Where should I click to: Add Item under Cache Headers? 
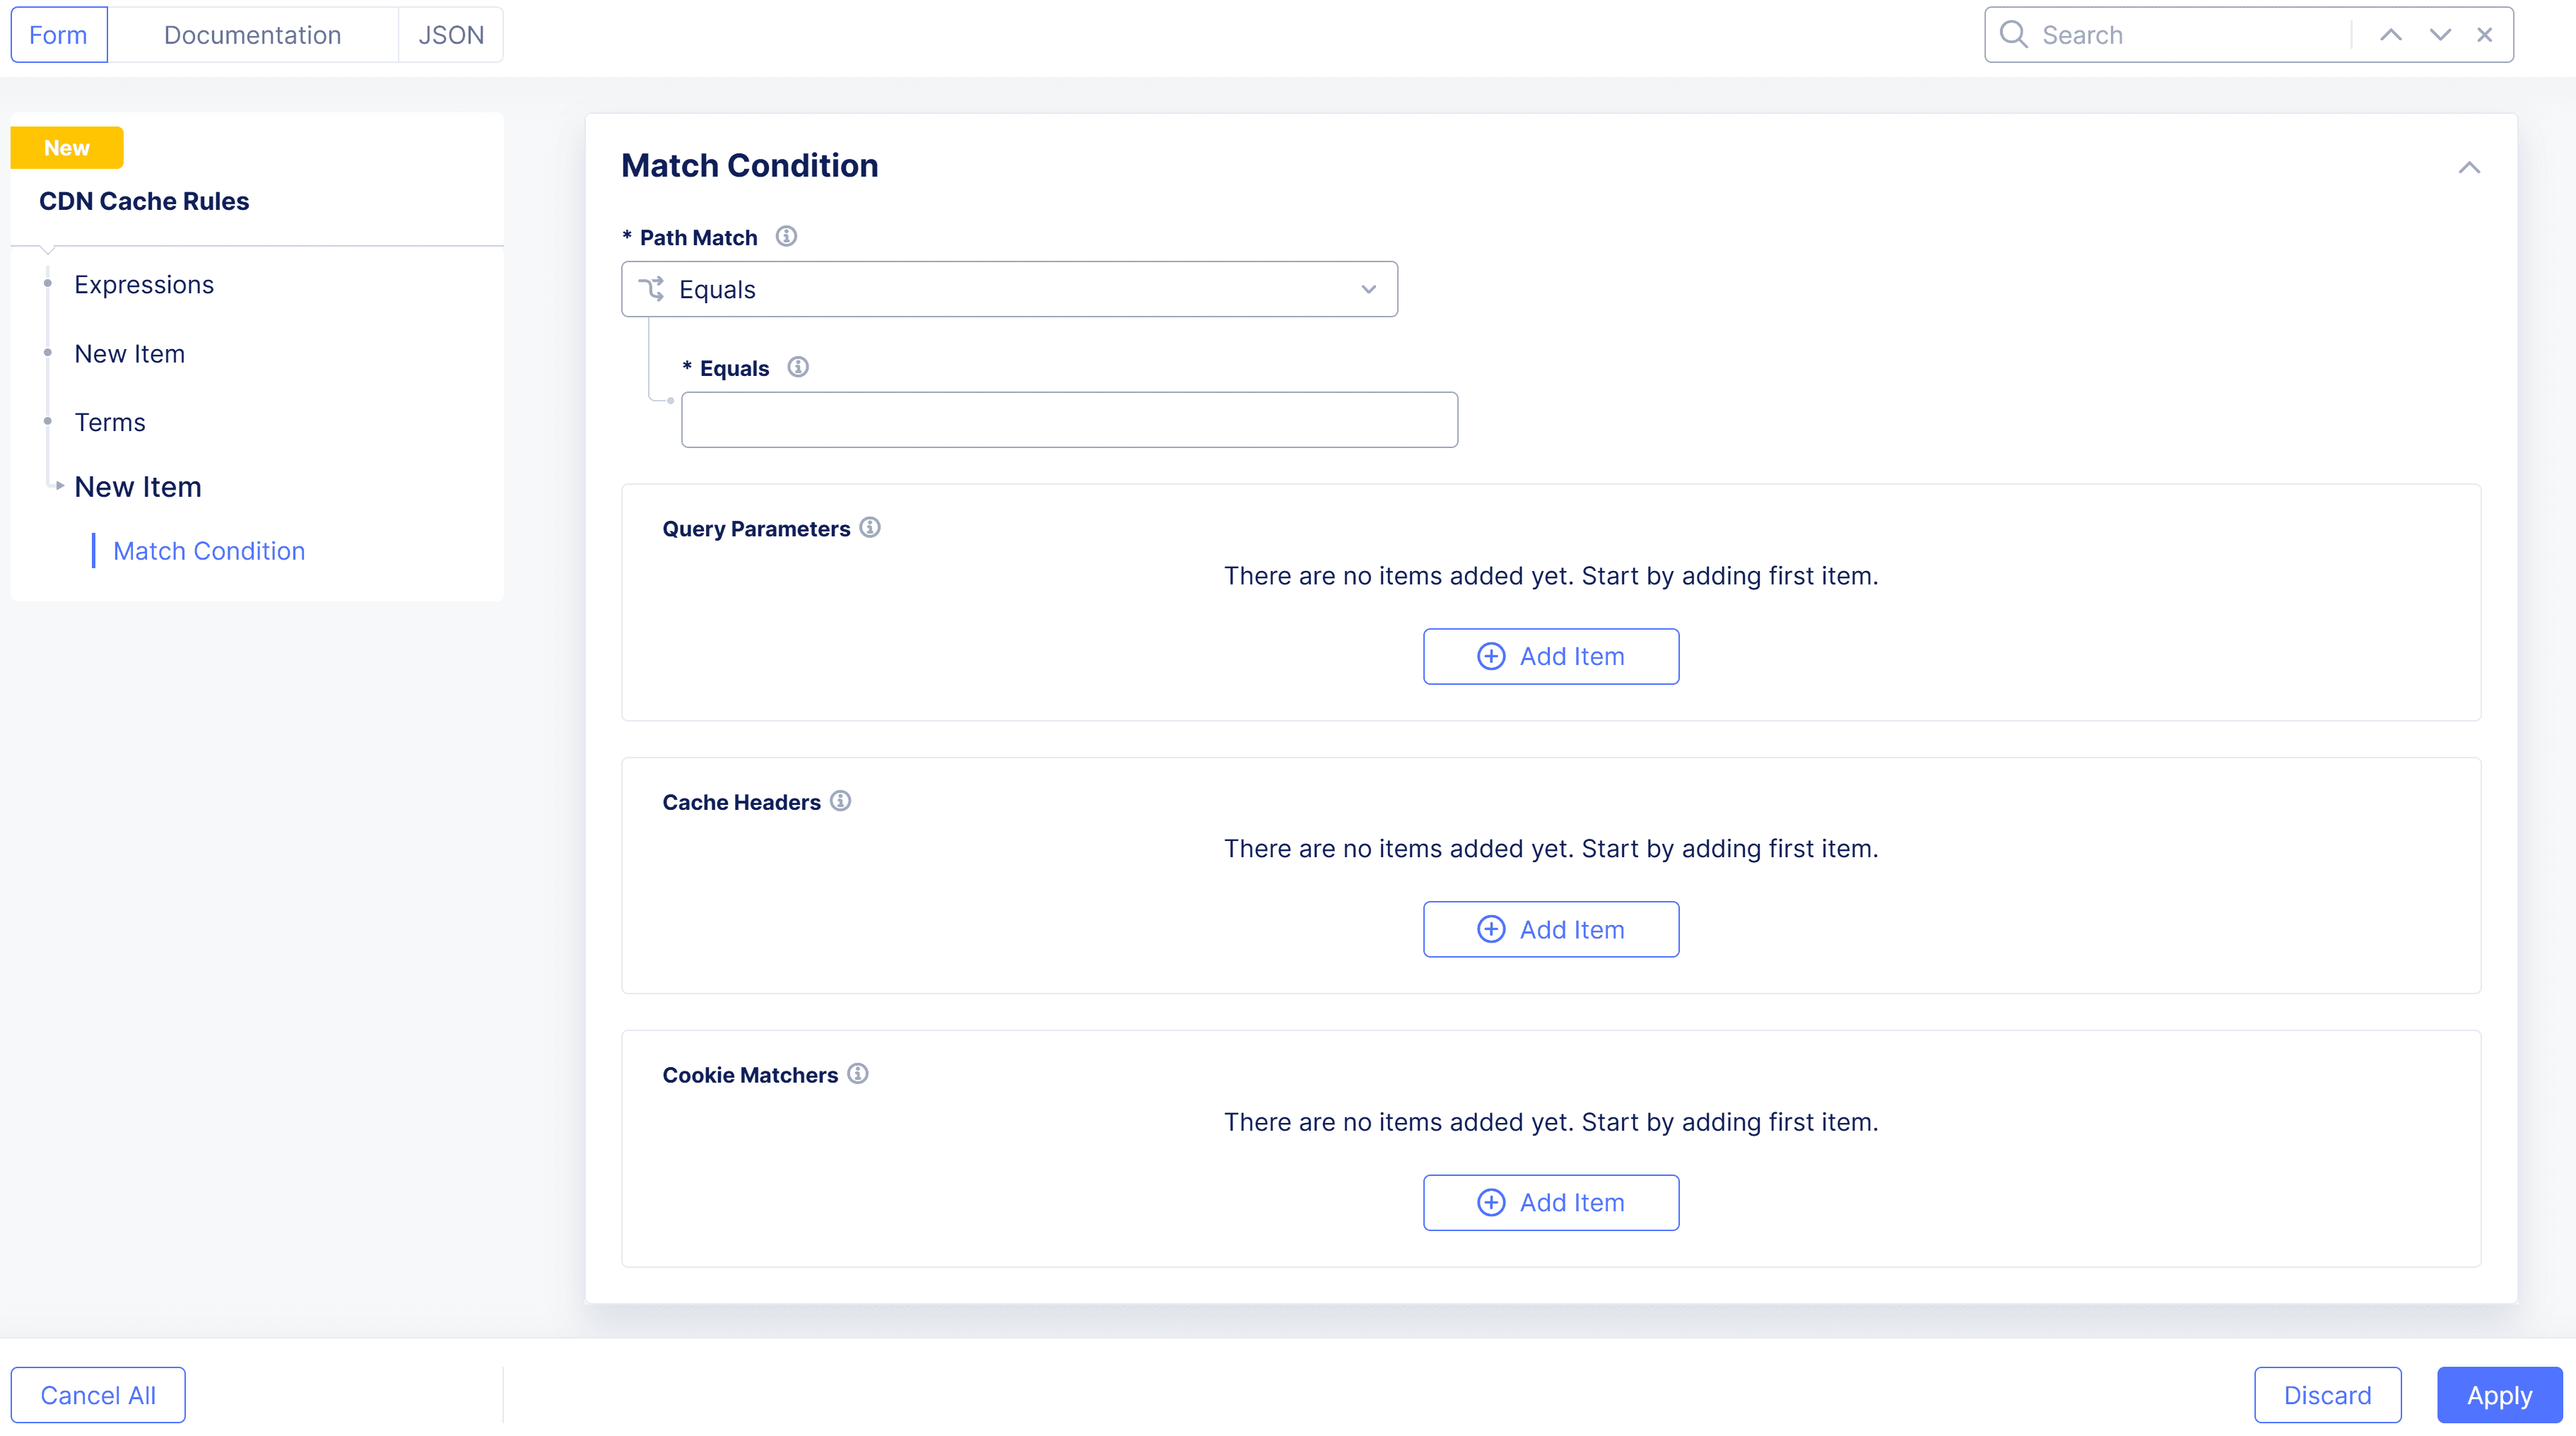tap(1551, 930)
